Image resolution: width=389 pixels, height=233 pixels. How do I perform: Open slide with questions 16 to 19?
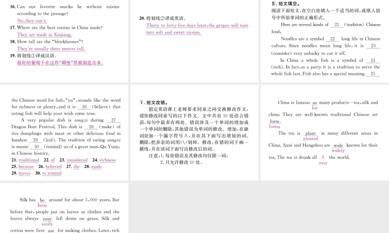pos(64,41)
